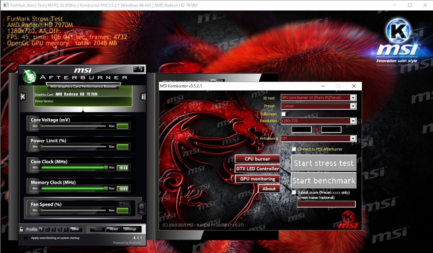Viewport: 433px width, 253px height.
Task: Select profile slot 3
Action: (54, 229)
